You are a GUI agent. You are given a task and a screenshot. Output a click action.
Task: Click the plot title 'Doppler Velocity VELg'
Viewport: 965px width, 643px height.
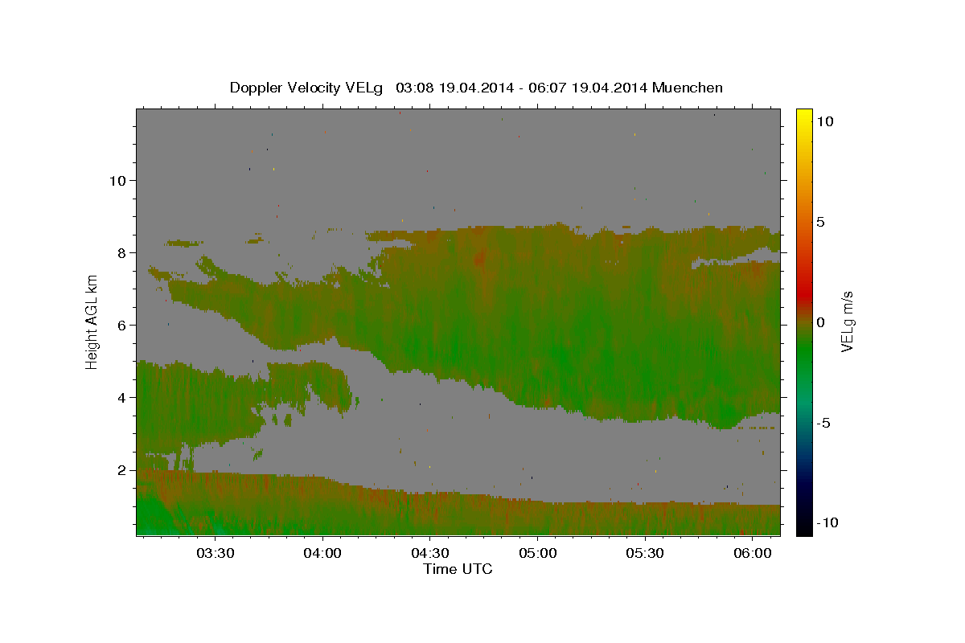tap(306, 87)
